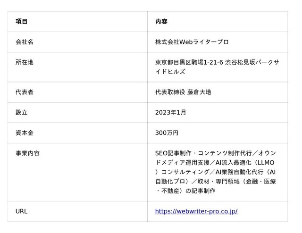Click the 項目 column header
302x233 pixels.
click(x=21, y=22)
